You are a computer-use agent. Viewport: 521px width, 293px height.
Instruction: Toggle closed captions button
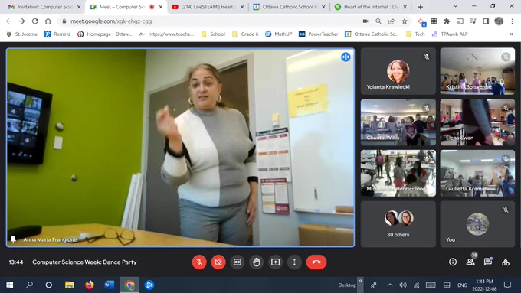(x=238, y=262)
